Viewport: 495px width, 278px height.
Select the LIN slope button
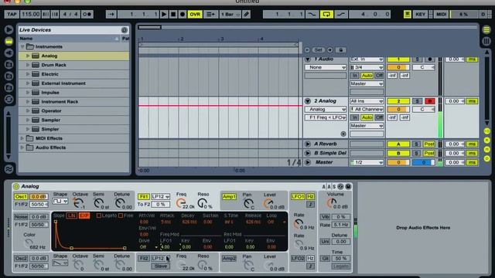(72, 215)
